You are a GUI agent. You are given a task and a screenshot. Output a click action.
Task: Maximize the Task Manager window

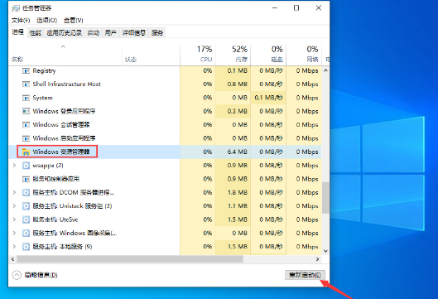(296, 7)
